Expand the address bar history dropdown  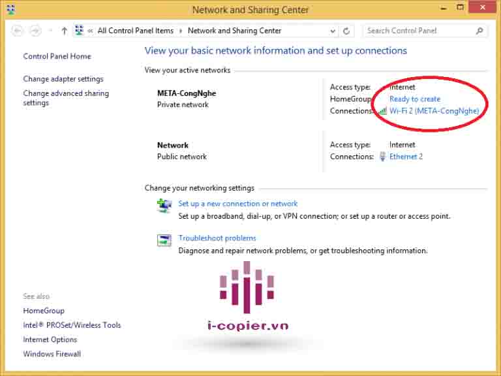coord(333,31)
